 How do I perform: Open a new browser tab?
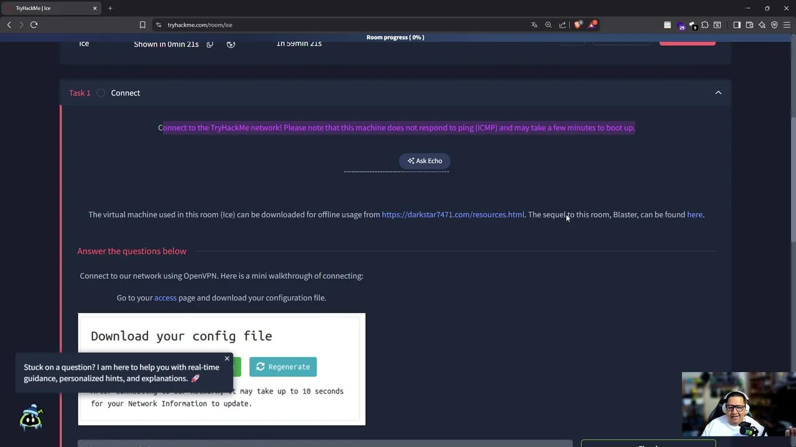click(110, 8)
